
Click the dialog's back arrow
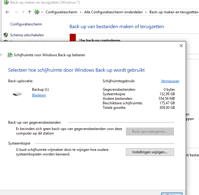click(2, 55)
